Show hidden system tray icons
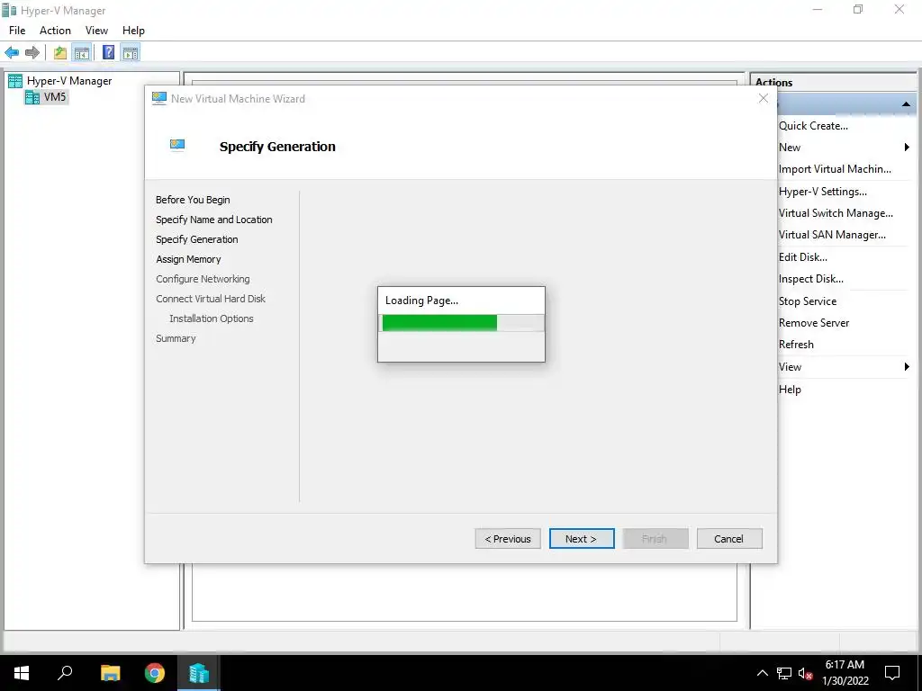This screenshot has height=691, width=922. point(762,673)
